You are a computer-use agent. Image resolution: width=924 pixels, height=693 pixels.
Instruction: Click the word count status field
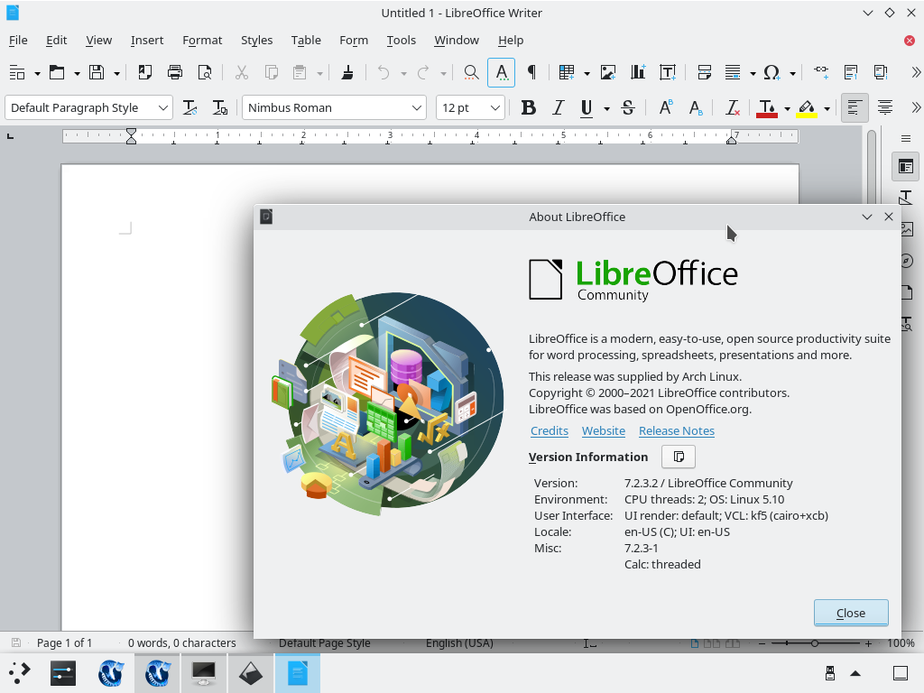[x=182, y=642]
